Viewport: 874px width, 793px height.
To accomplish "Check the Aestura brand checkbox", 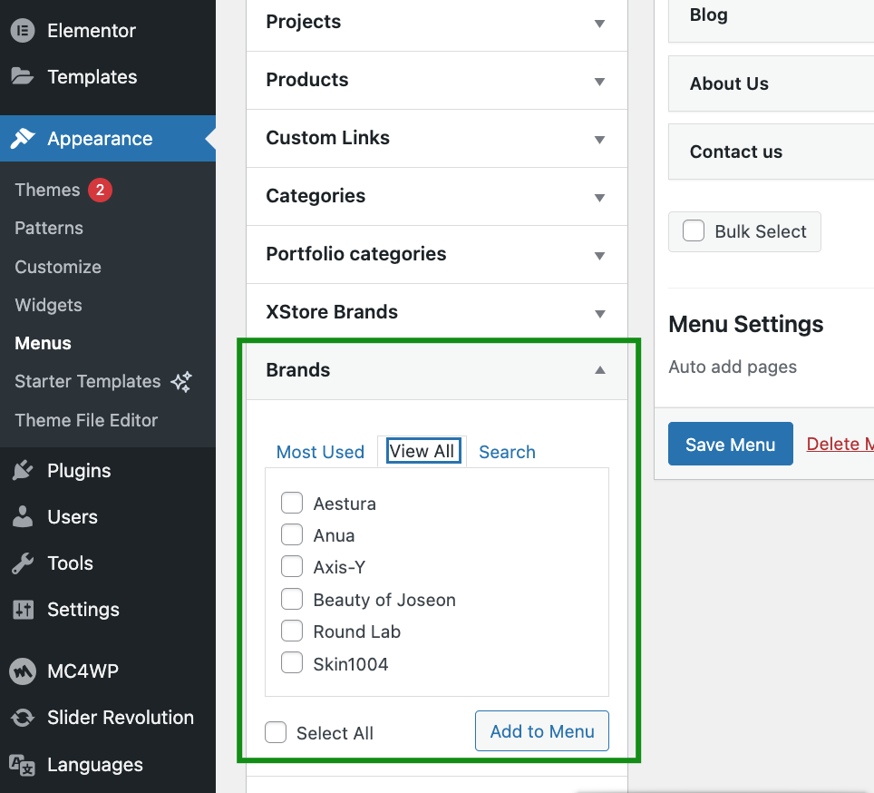I will (x=292, y=503).
